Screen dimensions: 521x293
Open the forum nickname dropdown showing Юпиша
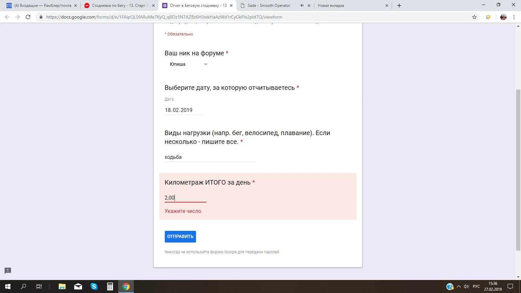click(x=188, y=64)
